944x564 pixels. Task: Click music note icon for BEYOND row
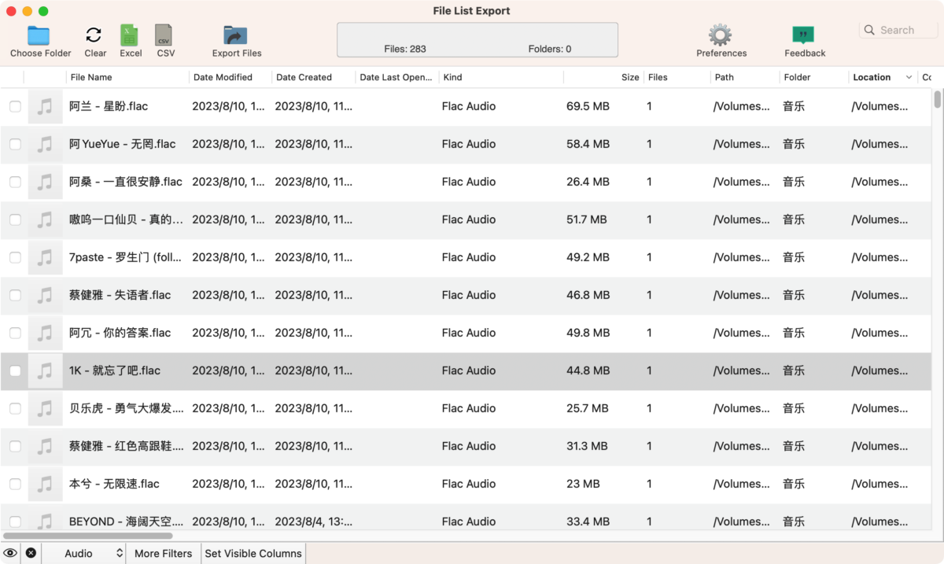(46, 519)
